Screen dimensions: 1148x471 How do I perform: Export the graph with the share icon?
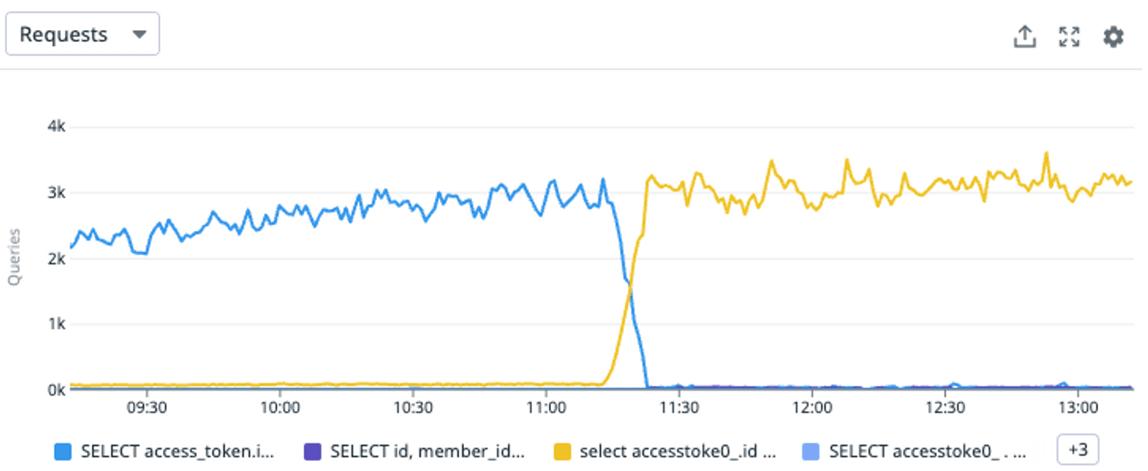tap(1025, 36)
